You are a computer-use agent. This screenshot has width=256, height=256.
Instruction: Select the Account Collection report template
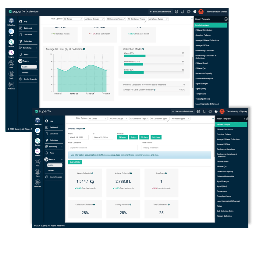pyautogui.click(x=224, y=216)
